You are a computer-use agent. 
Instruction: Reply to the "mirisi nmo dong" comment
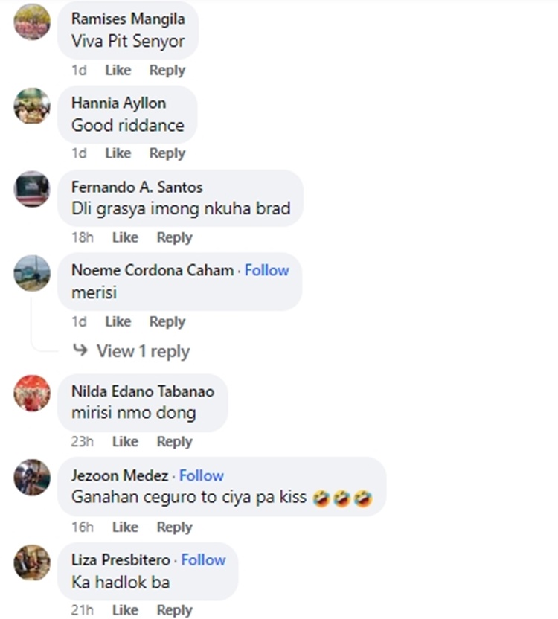[x=174, y=441]
